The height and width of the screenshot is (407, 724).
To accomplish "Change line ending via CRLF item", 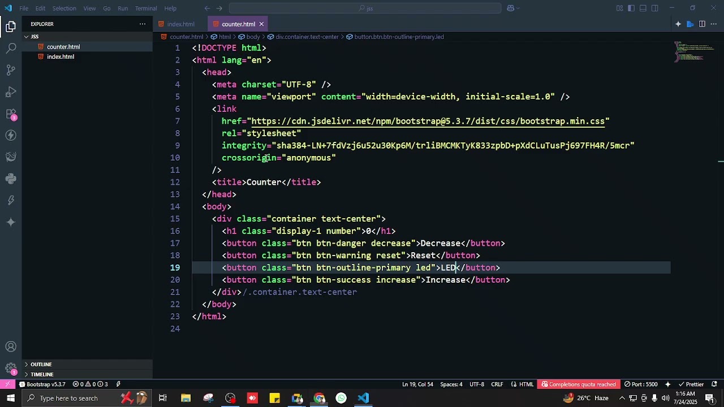I will pyautogui.click(x=497, y=384).
